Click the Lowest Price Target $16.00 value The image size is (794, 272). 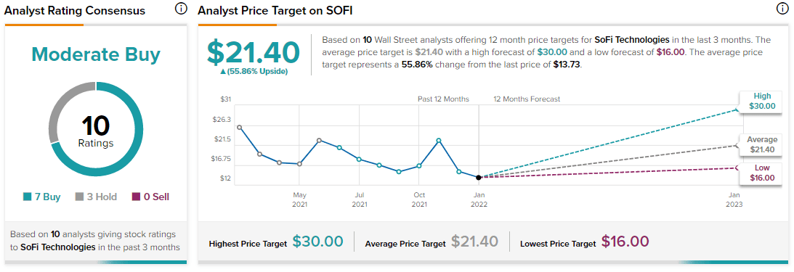625,242
